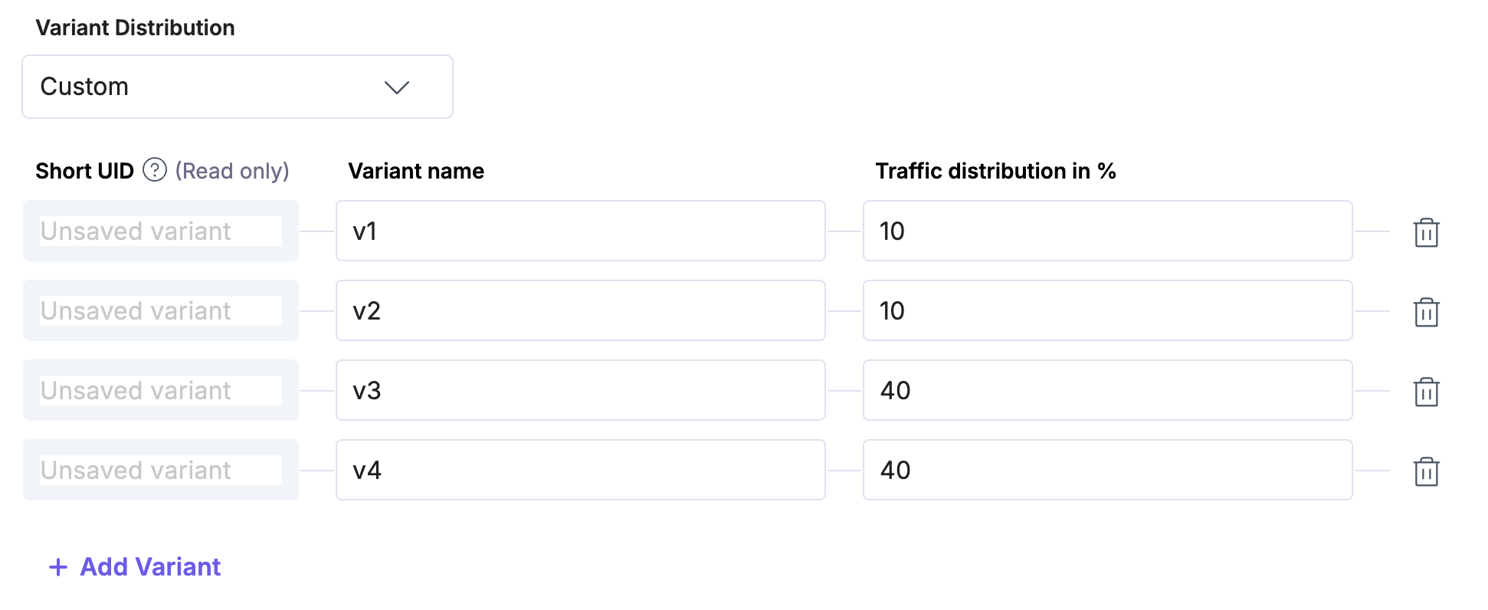Click the Short UID help icon
This screenshot has width=1488, height=610.
click(155, 169)
